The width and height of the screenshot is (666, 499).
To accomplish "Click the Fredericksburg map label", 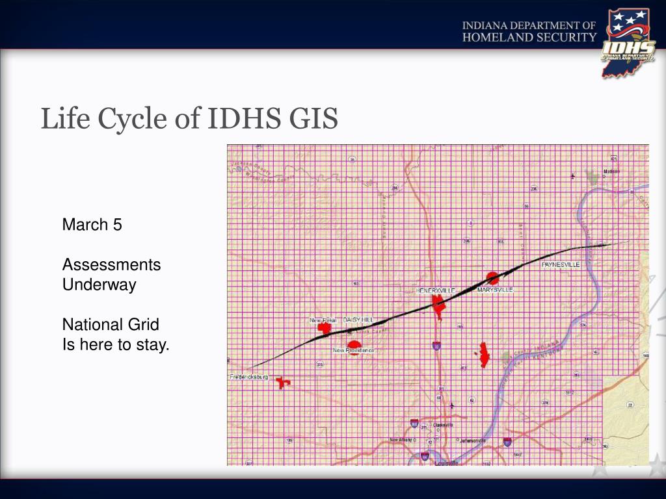I will pos(249,377).
